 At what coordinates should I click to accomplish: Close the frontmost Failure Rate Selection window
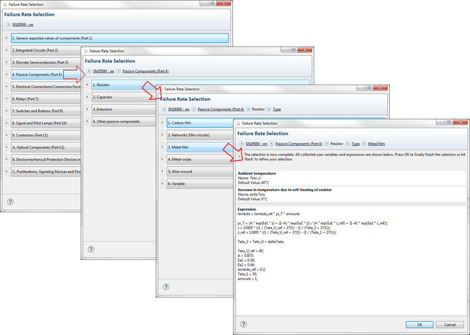(461, 122)
